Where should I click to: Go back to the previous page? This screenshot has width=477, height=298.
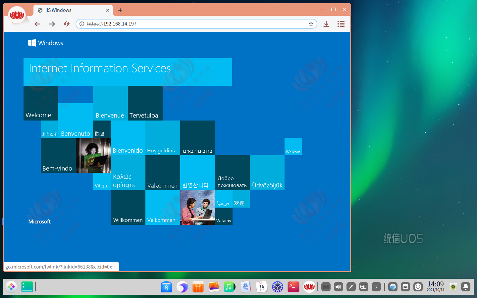pyautogui.click(x=37, y=24)
